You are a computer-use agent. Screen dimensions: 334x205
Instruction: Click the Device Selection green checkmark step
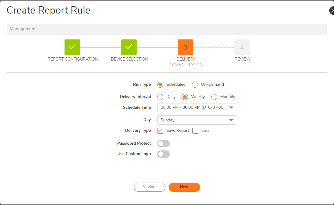129,47
